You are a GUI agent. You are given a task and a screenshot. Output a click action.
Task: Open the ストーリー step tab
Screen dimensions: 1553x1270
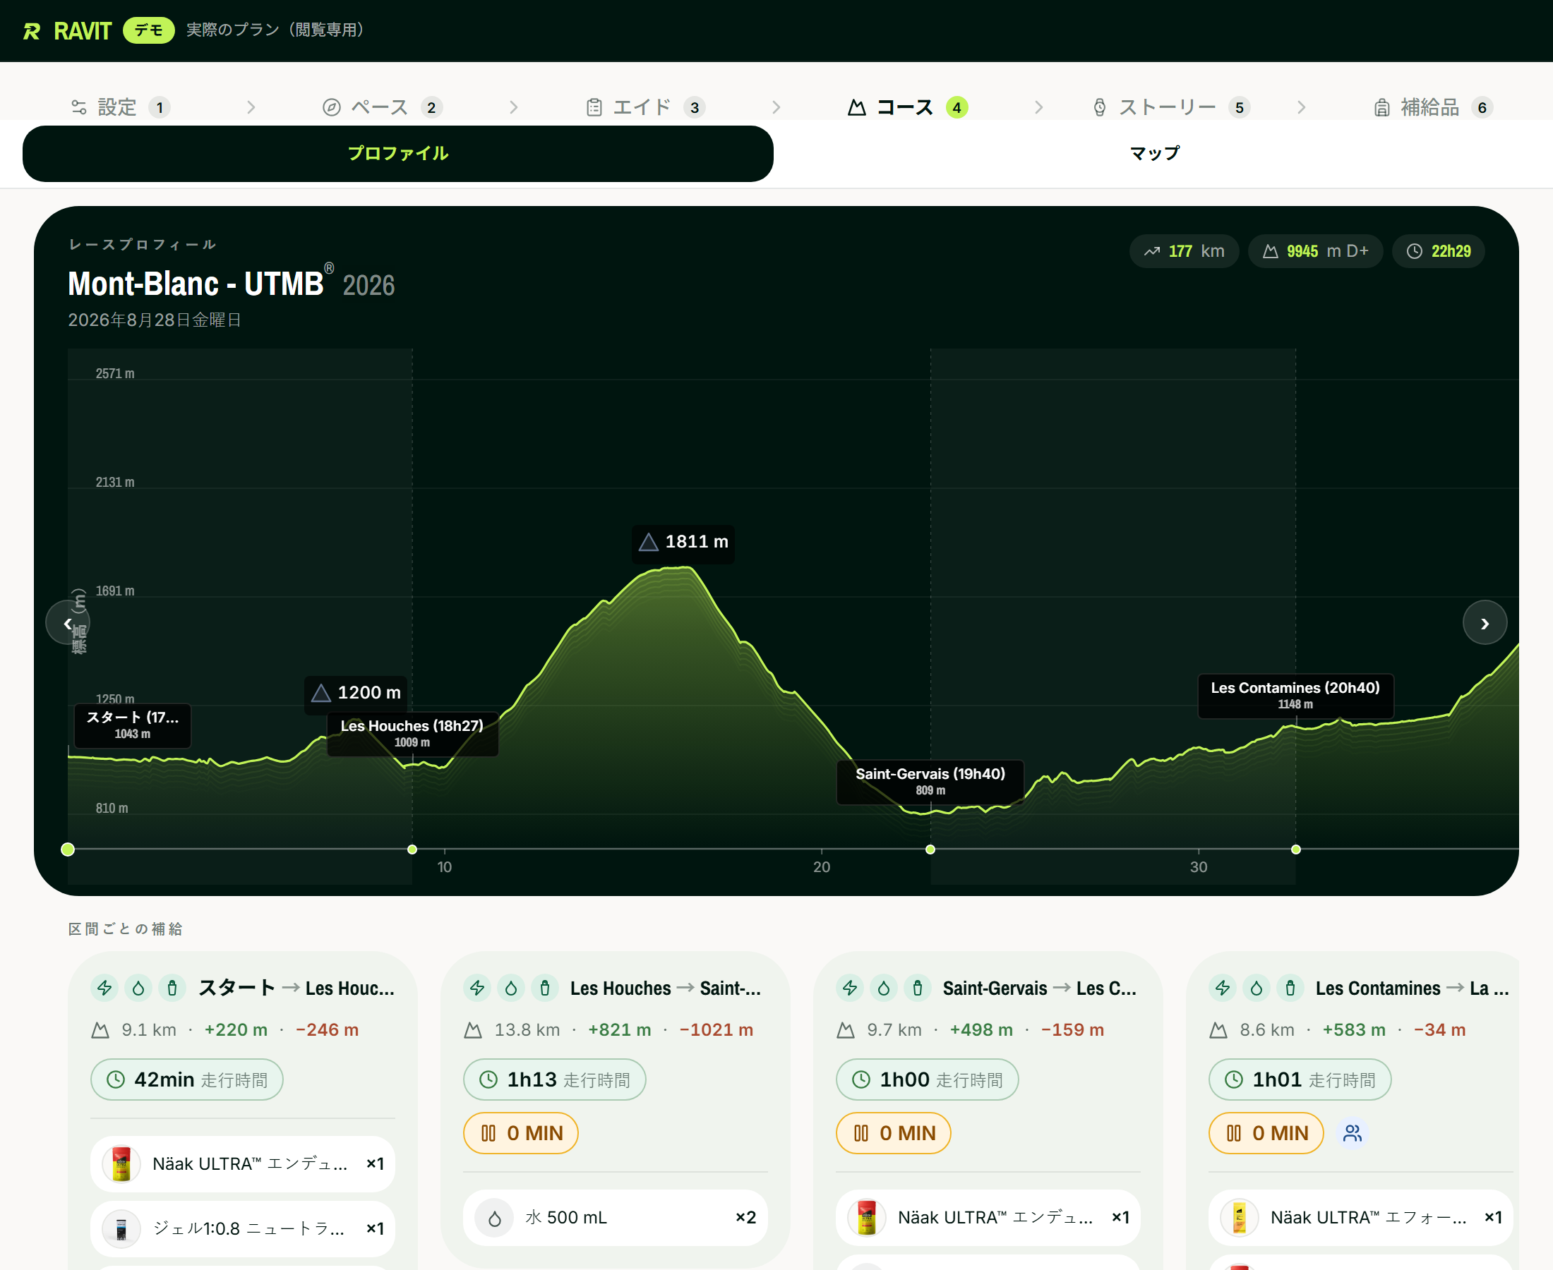pyautogui.click(x=1170, y=107)
